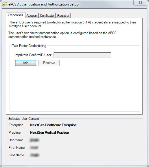Click the First Name label
The image size is (149, 167).
[17, 148]
